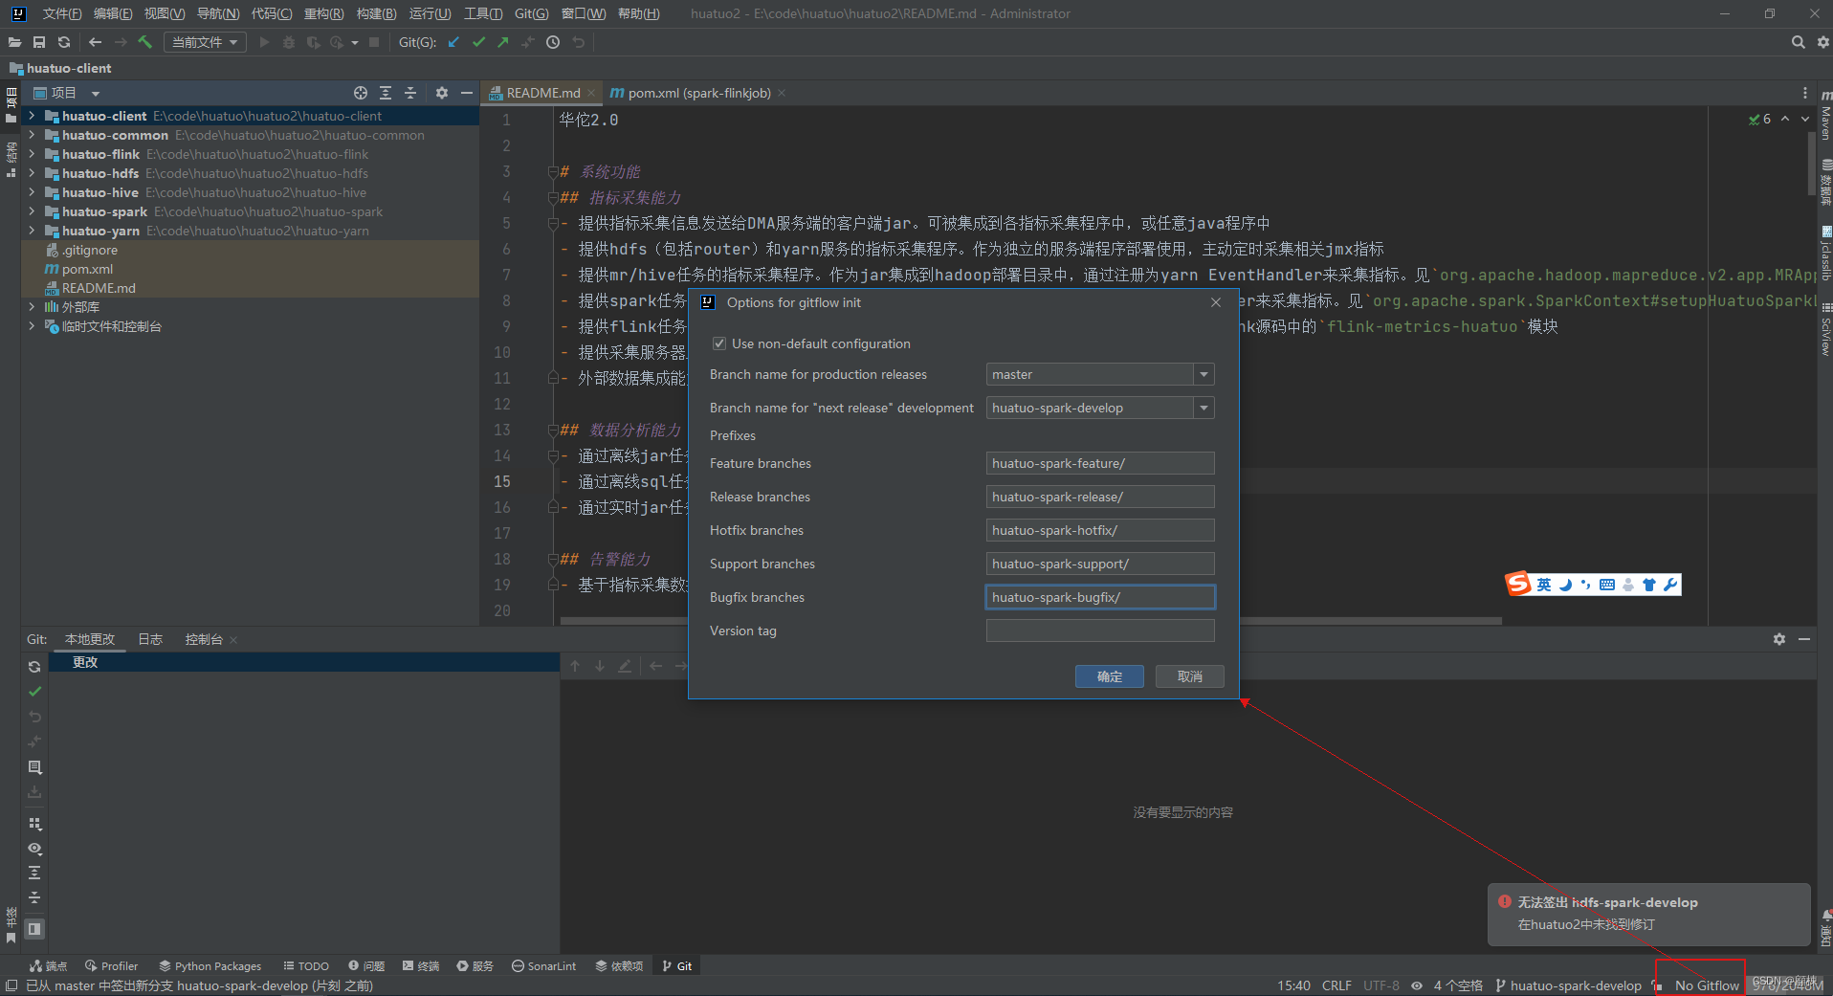Viewport: 1833px width, 996px height.
Task: Open next release development branch dropdown
Action: click(1204, 408)
